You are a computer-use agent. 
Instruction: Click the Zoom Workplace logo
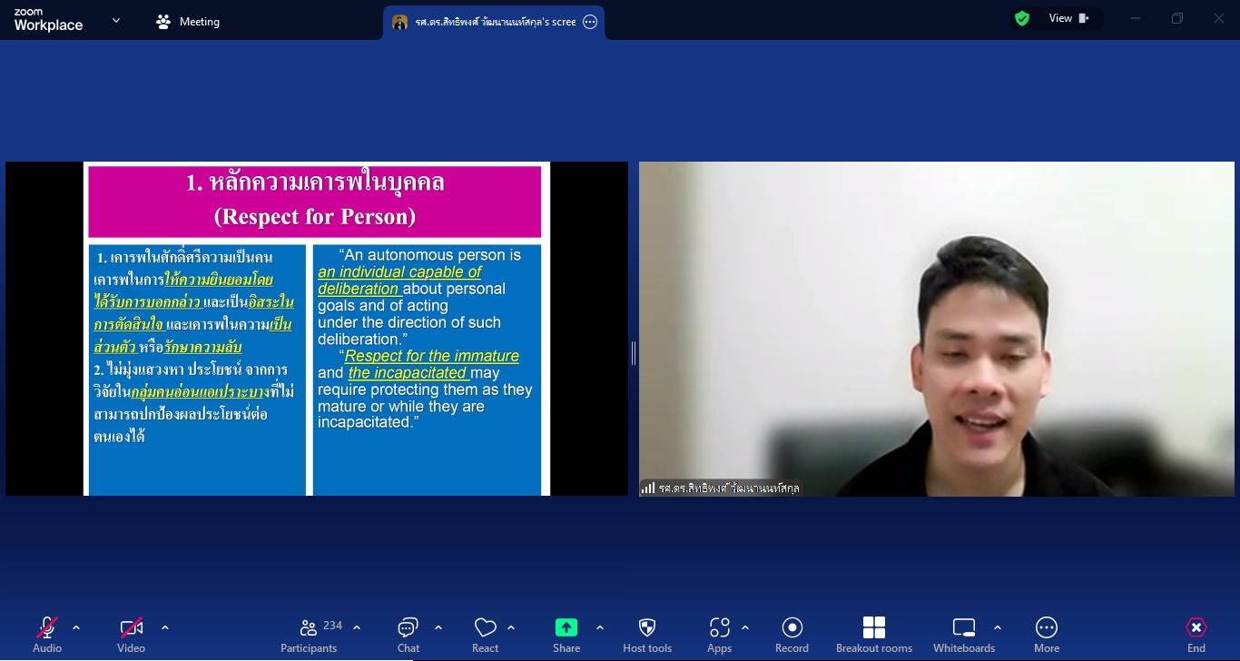(x=48, y=20)
